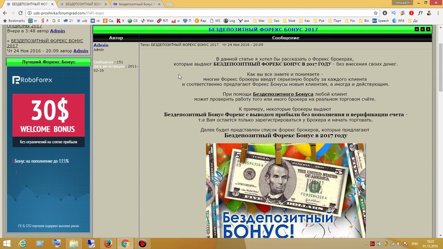Open the Speech bookmark

pos(380,21)
